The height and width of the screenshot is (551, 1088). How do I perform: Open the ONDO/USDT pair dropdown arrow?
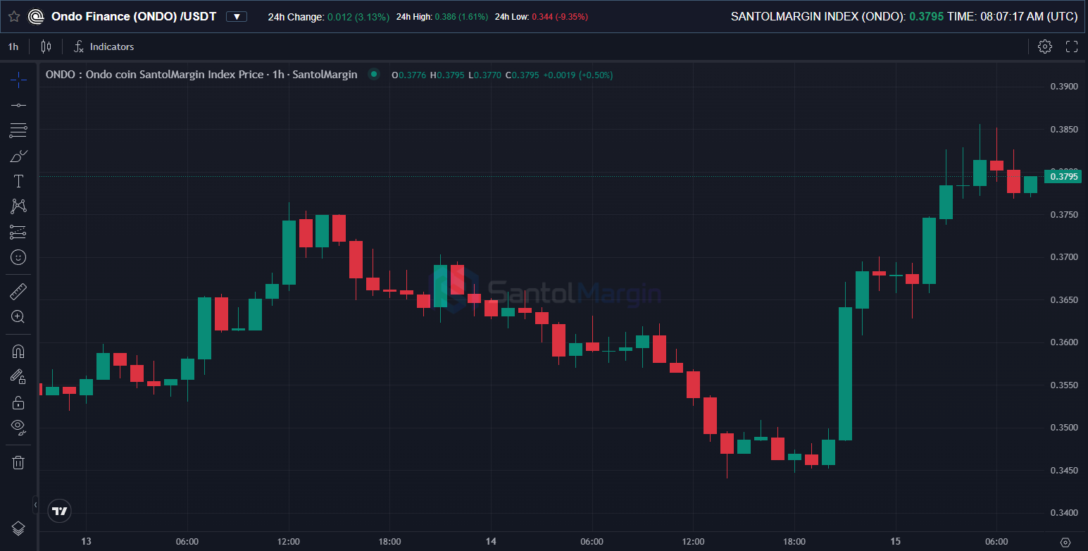coord(237,16)
